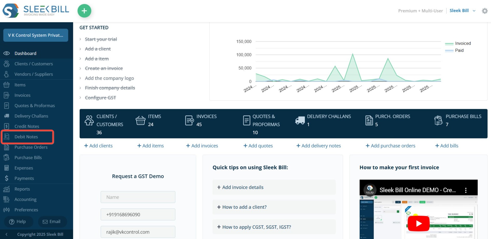This screenshot has height=239, width=491.
Task: Expand the 'Finish company details' chevron
Action: [80, 88]
